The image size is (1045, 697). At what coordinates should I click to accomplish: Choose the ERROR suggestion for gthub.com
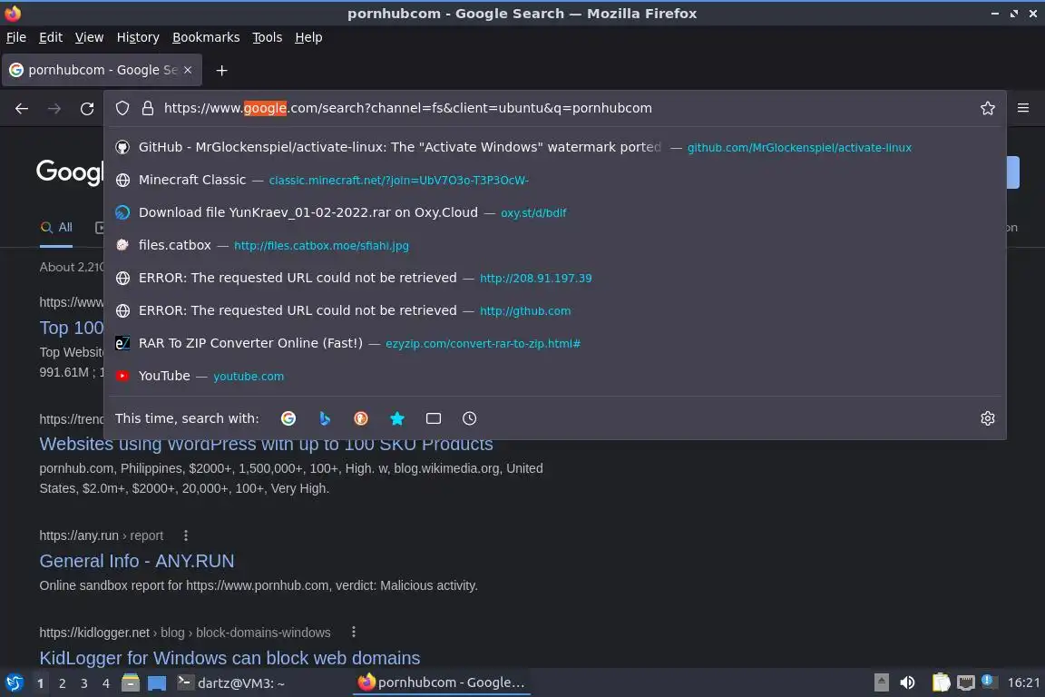[554, 310]
